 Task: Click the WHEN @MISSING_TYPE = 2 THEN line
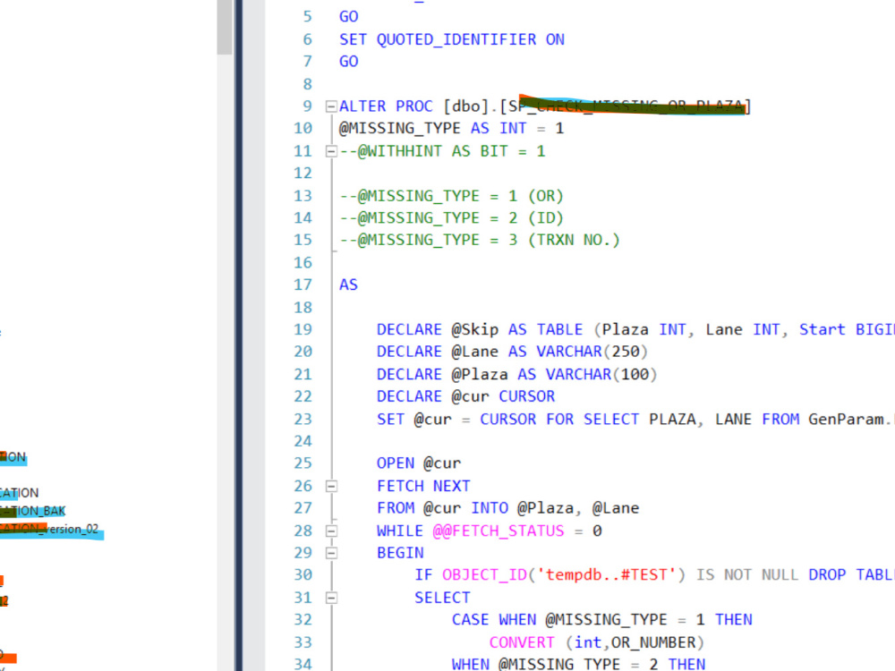(578, 664)
